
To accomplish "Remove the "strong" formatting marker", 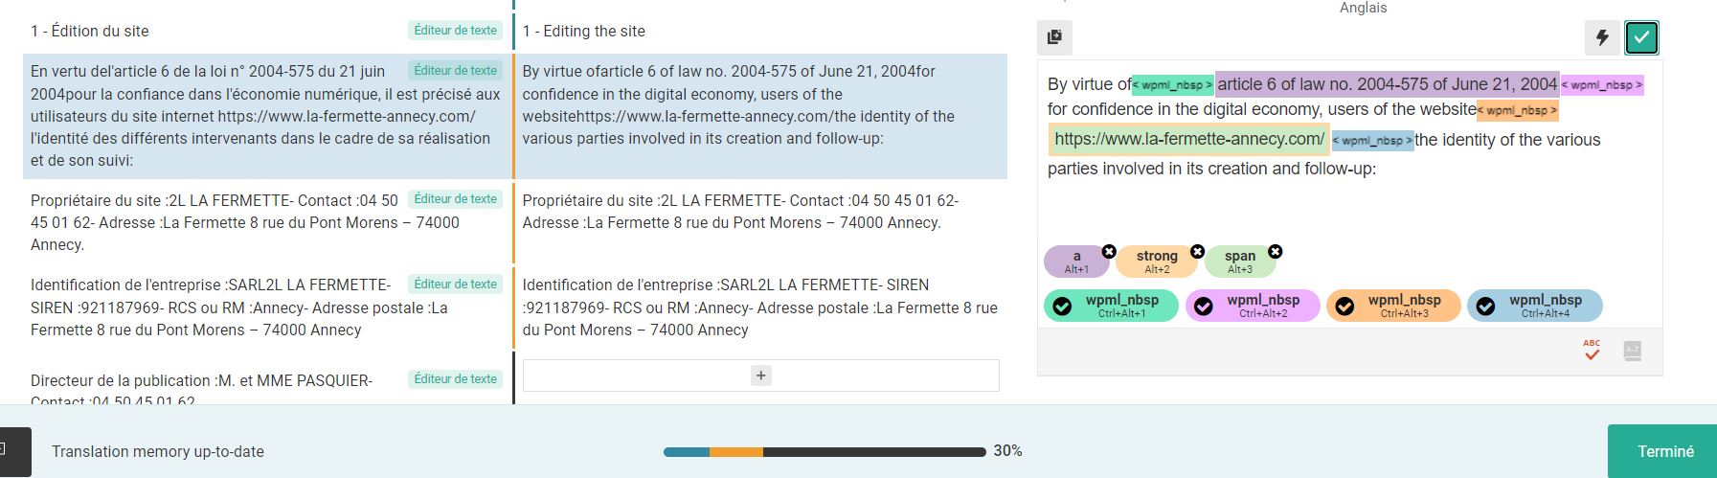I will [x=1197, y=252].
